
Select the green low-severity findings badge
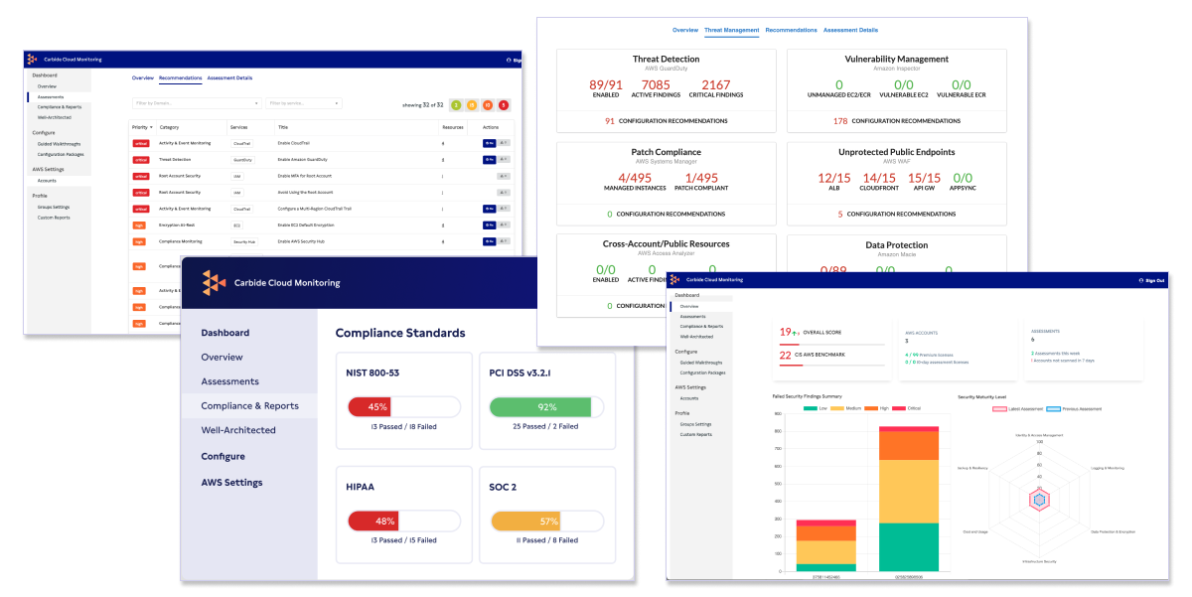point(455,105)
